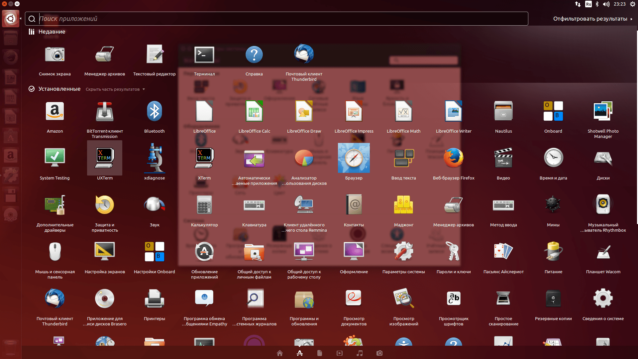Collapse results via Скрыть часть результатов
Screen dimensions: 638x359
pyautogui.click(x=115, y=89)
